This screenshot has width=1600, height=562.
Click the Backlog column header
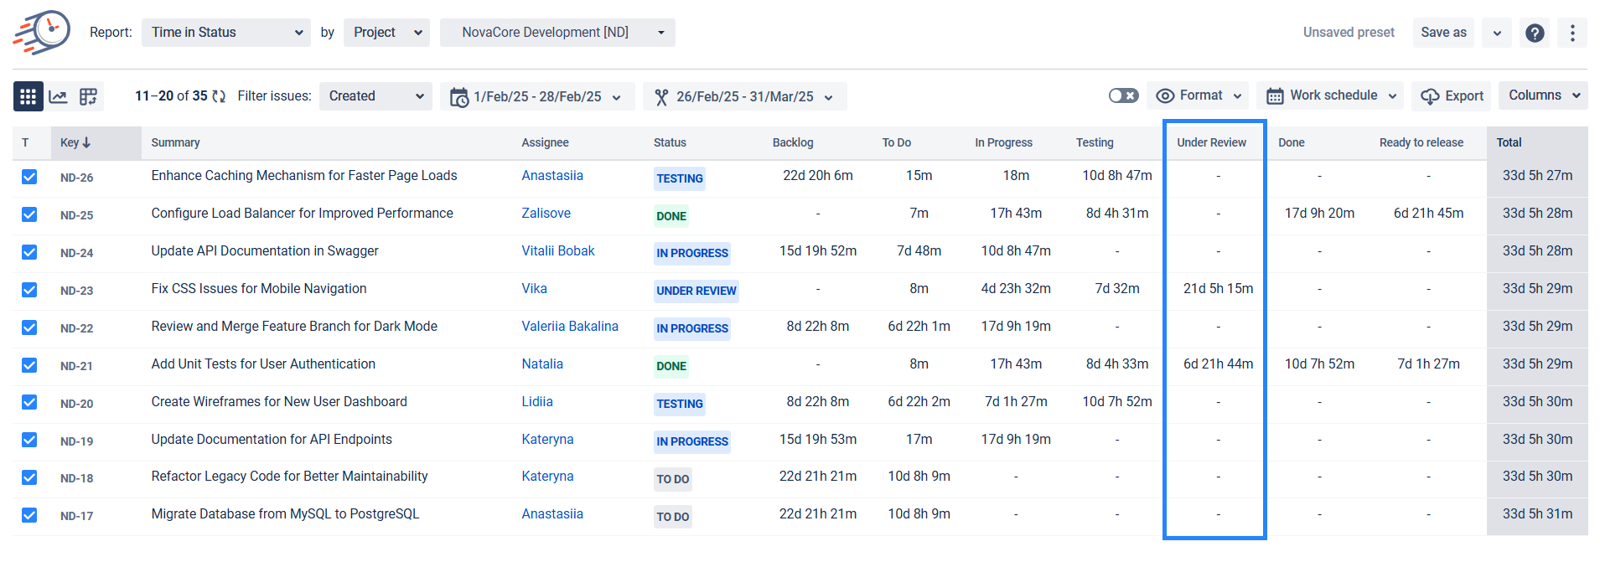[793, 142]
